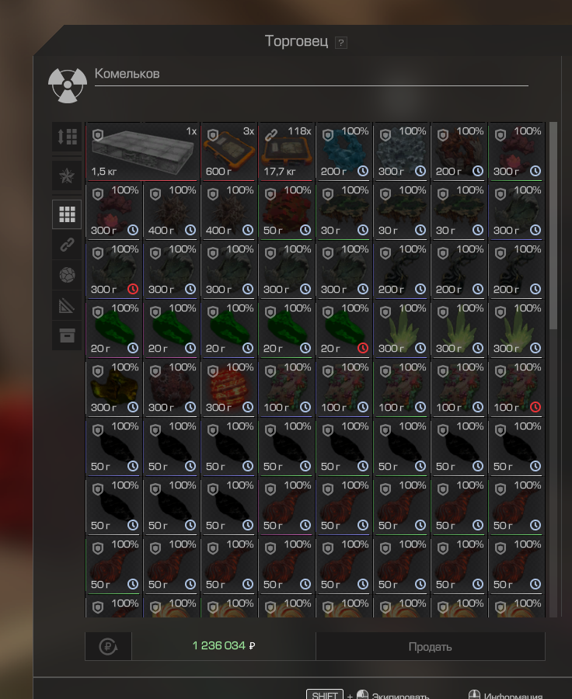Open the trader help question-mark icon

[341, 43]
